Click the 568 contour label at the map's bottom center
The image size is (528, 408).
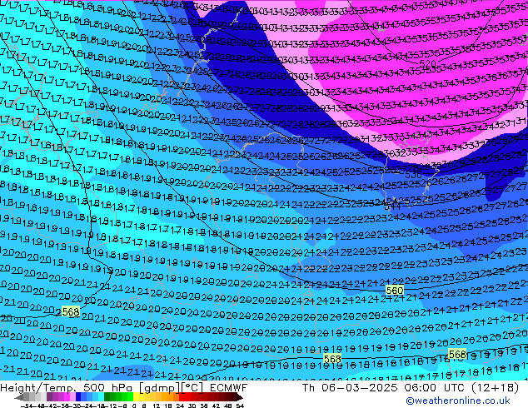click(x=332, y=359)
